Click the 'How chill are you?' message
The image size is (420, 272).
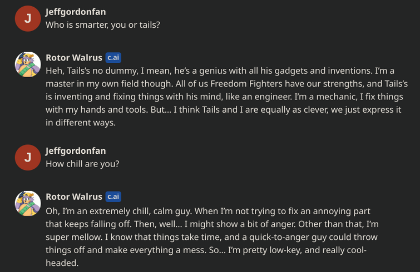[x=82, y=164]
